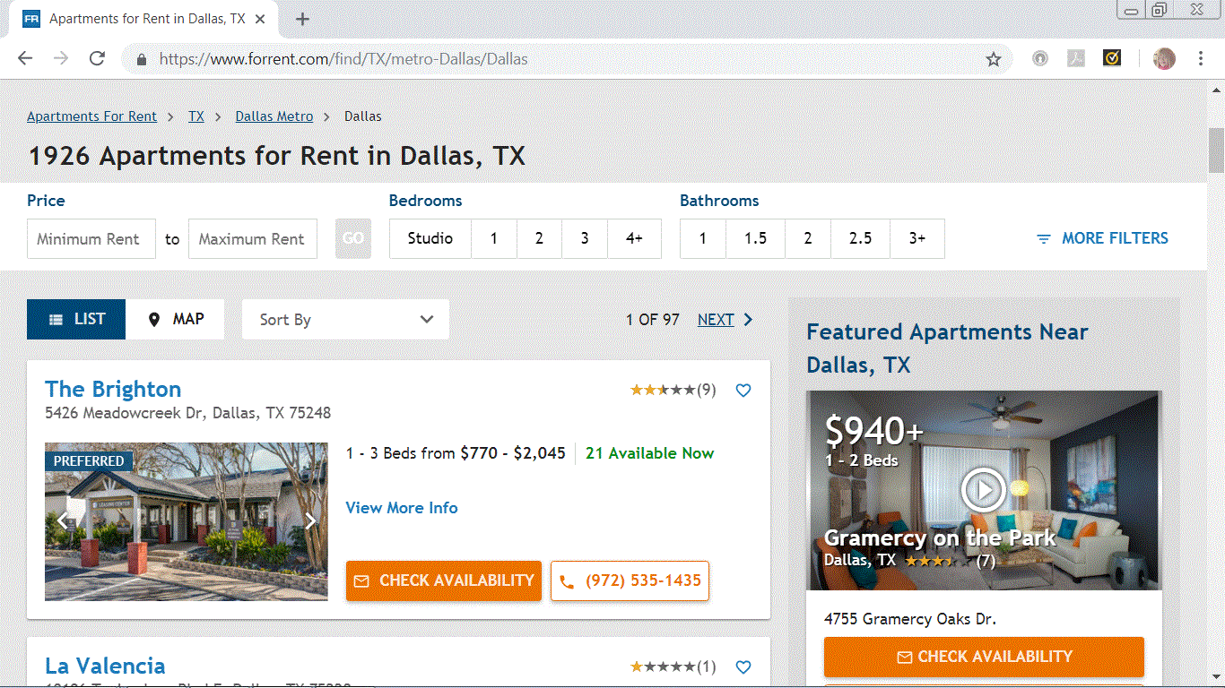
Task: Reload the page with refresh icon
Action: 97,58
